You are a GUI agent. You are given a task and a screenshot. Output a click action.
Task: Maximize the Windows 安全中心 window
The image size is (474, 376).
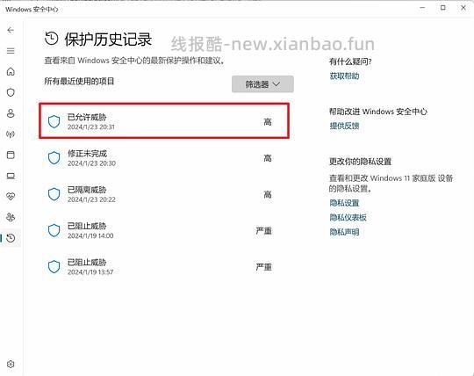click(443, 8)
